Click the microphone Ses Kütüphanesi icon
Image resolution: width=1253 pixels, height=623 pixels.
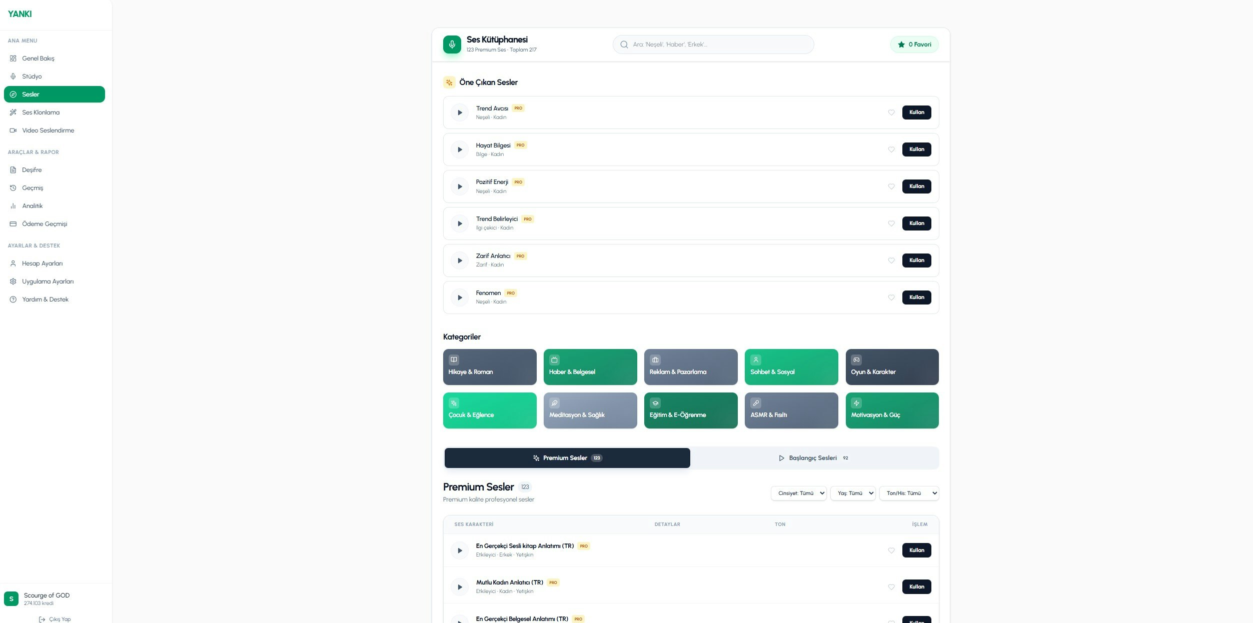pyautogui.click(x=452, y=44)
